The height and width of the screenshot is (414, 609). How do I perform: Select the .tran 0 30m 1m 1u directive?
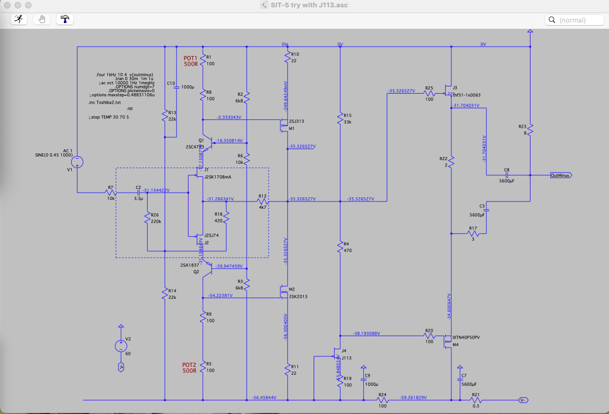click(x=134, y=79)
